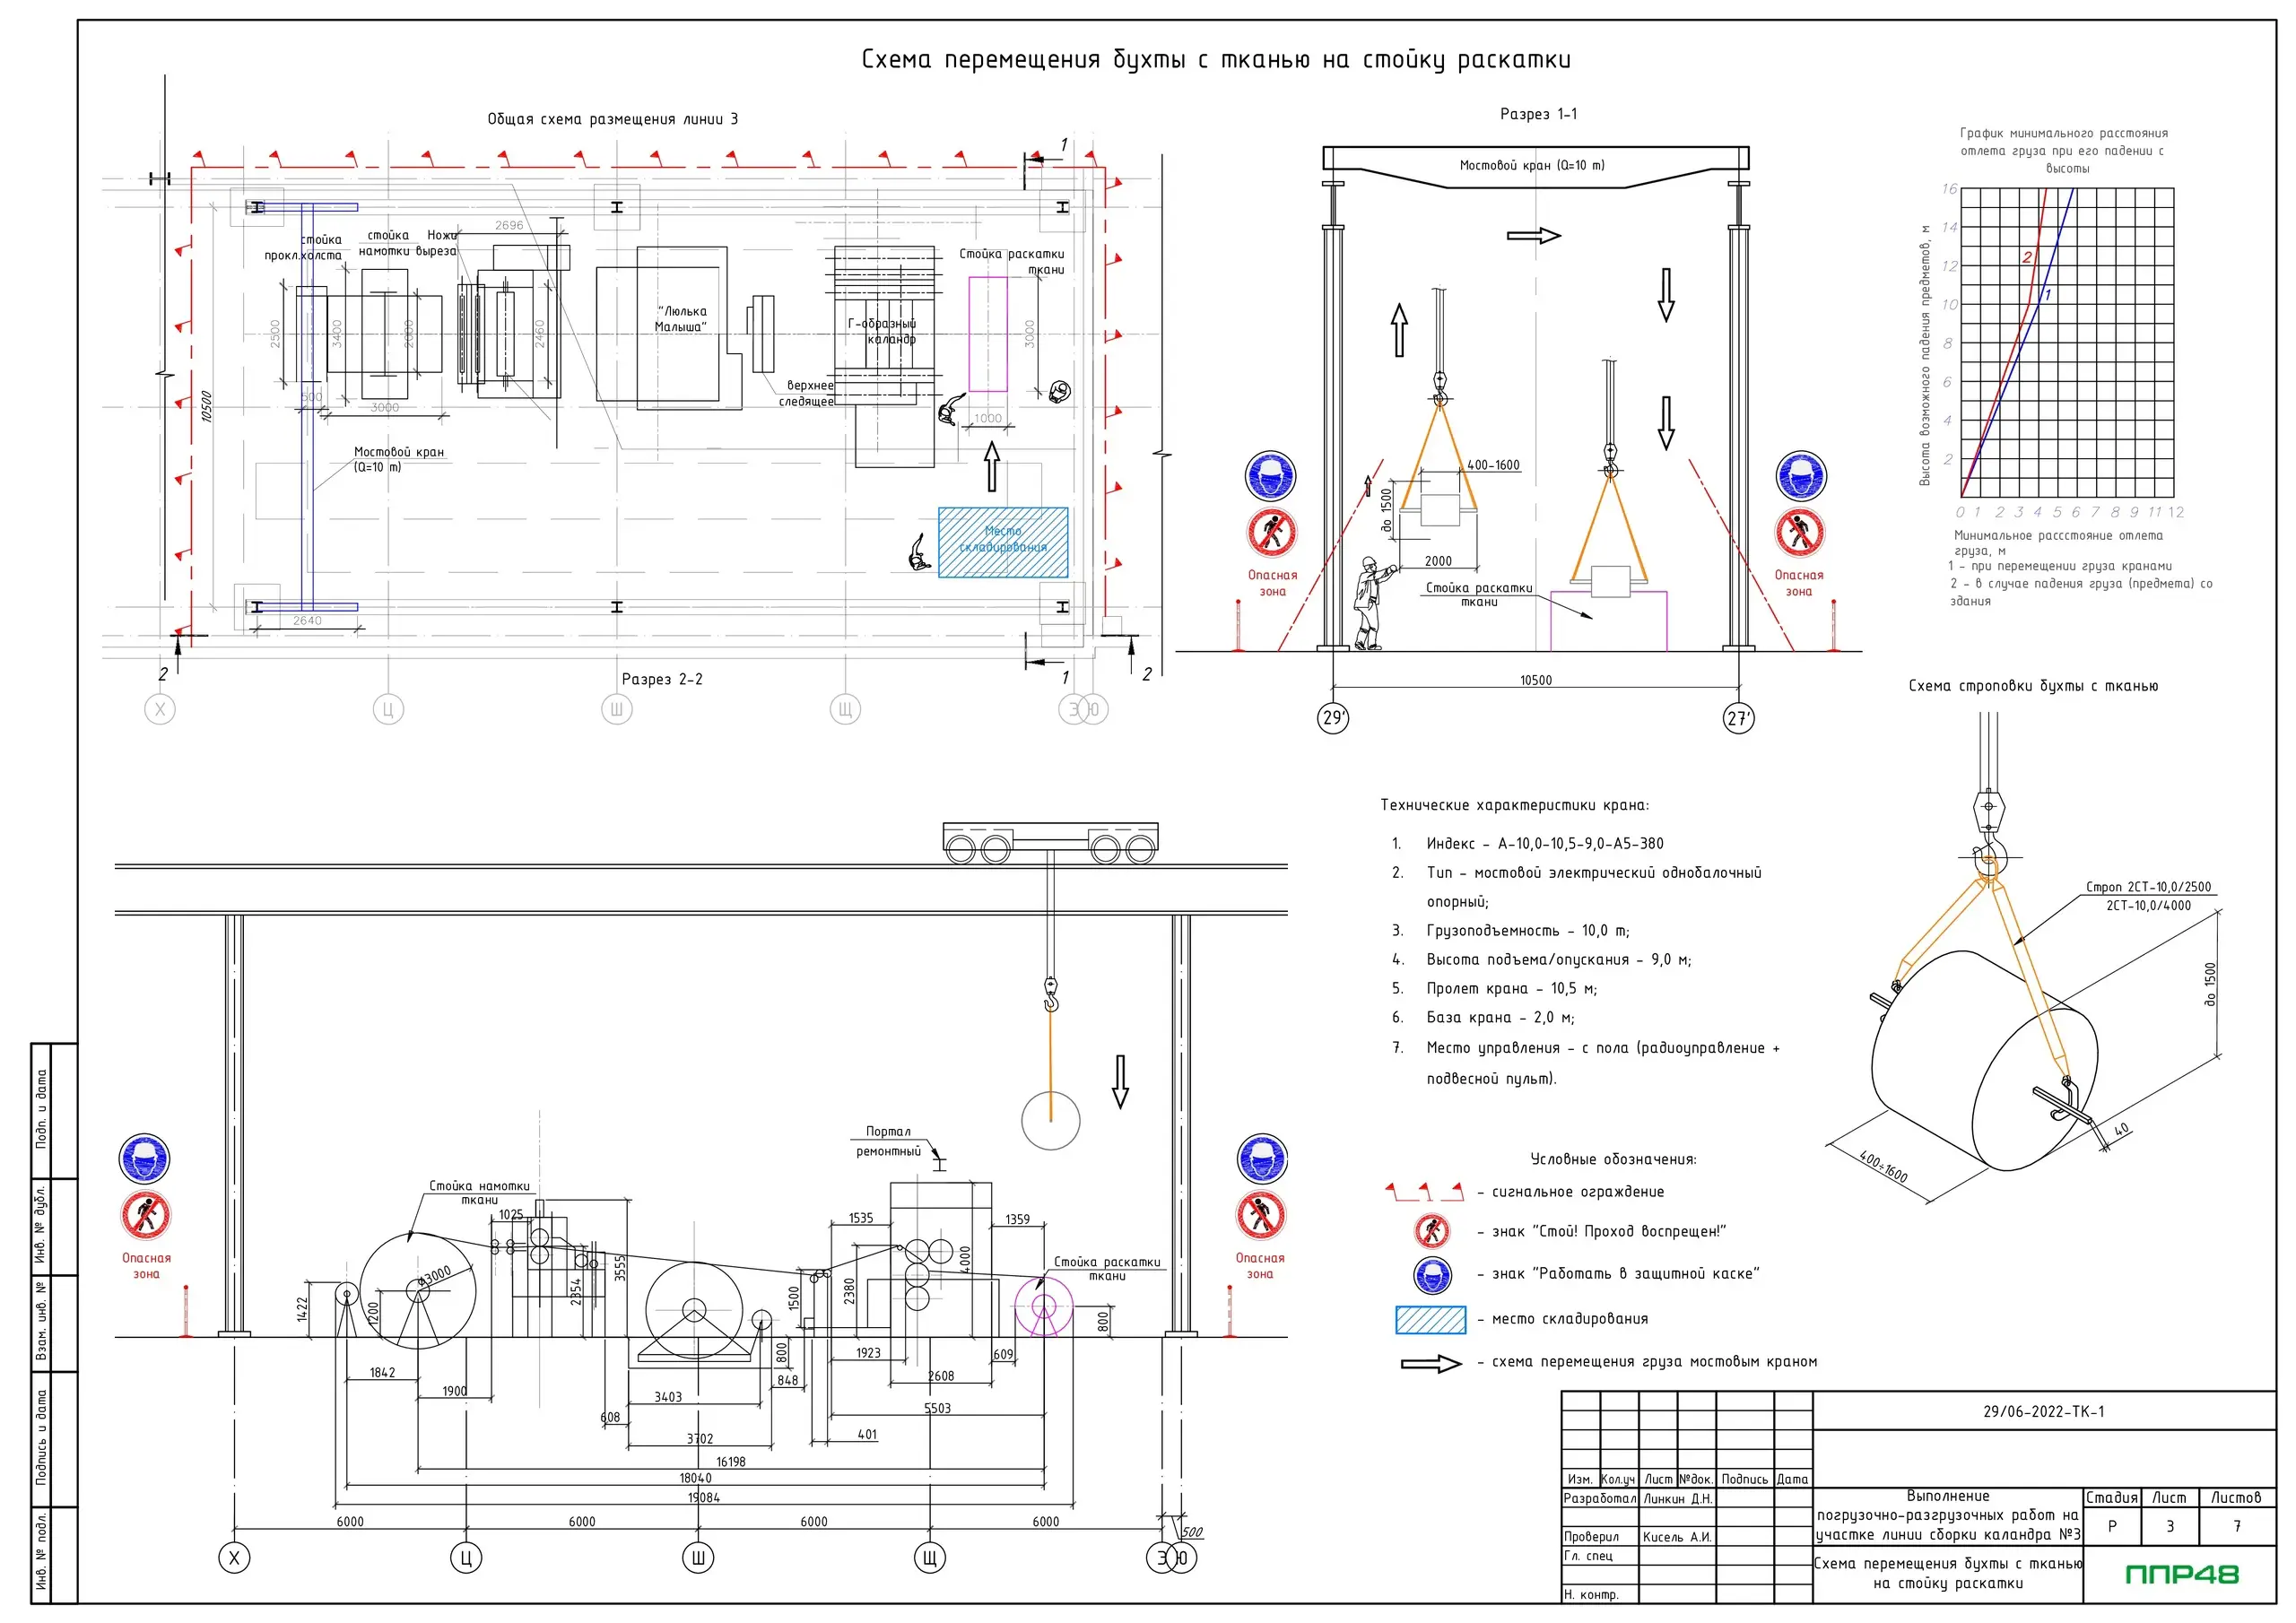Click the main title Схема перемещения бухты

1216,60
